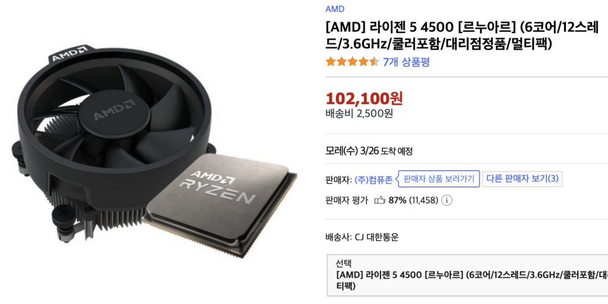Screen dimensions: 608x304
Task: Click the 판매자 상품 보러가기 button
Action: click(x=439, y=179)
